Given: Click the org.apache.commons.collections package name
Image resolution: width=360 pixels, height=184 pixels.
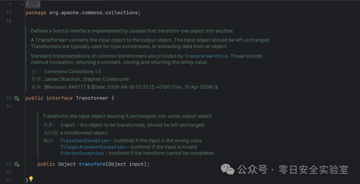Looking at the screenshot, I should (x=93, y=13).
